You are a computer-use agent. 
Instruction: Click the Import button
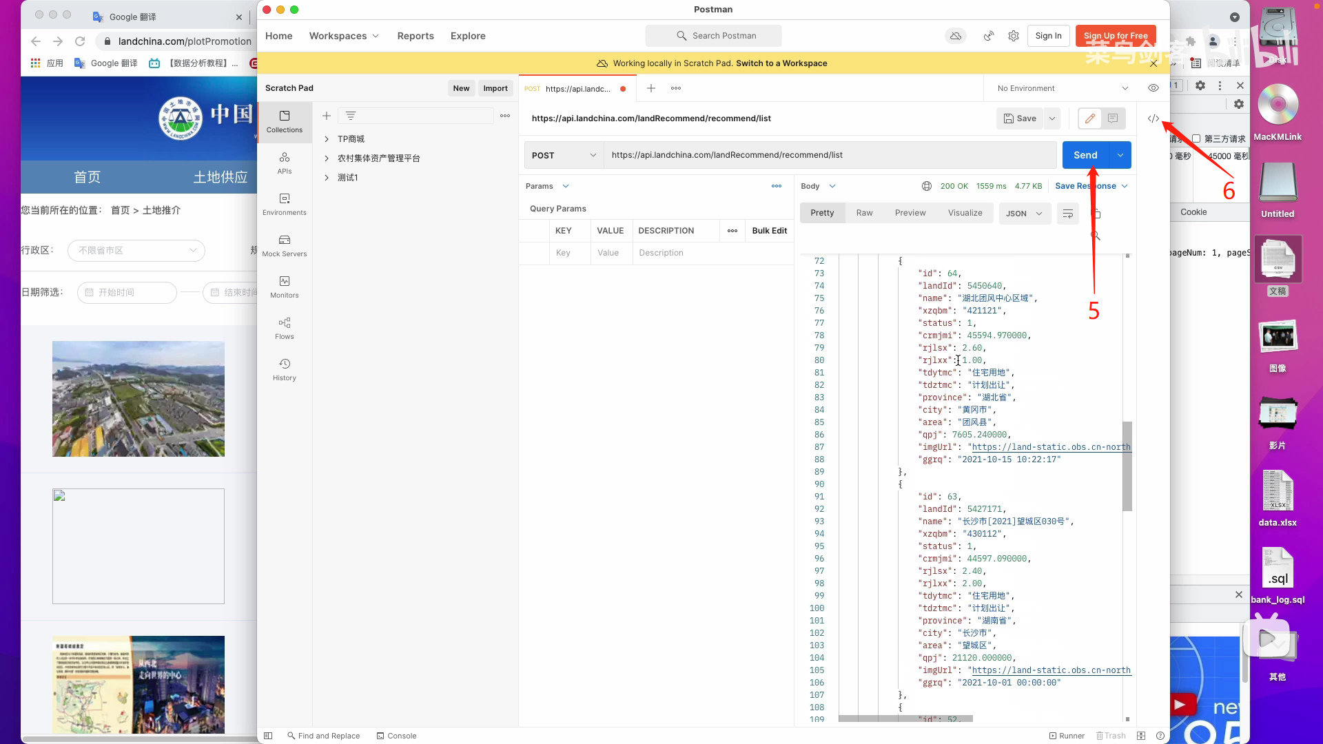(x=495, y=88)
